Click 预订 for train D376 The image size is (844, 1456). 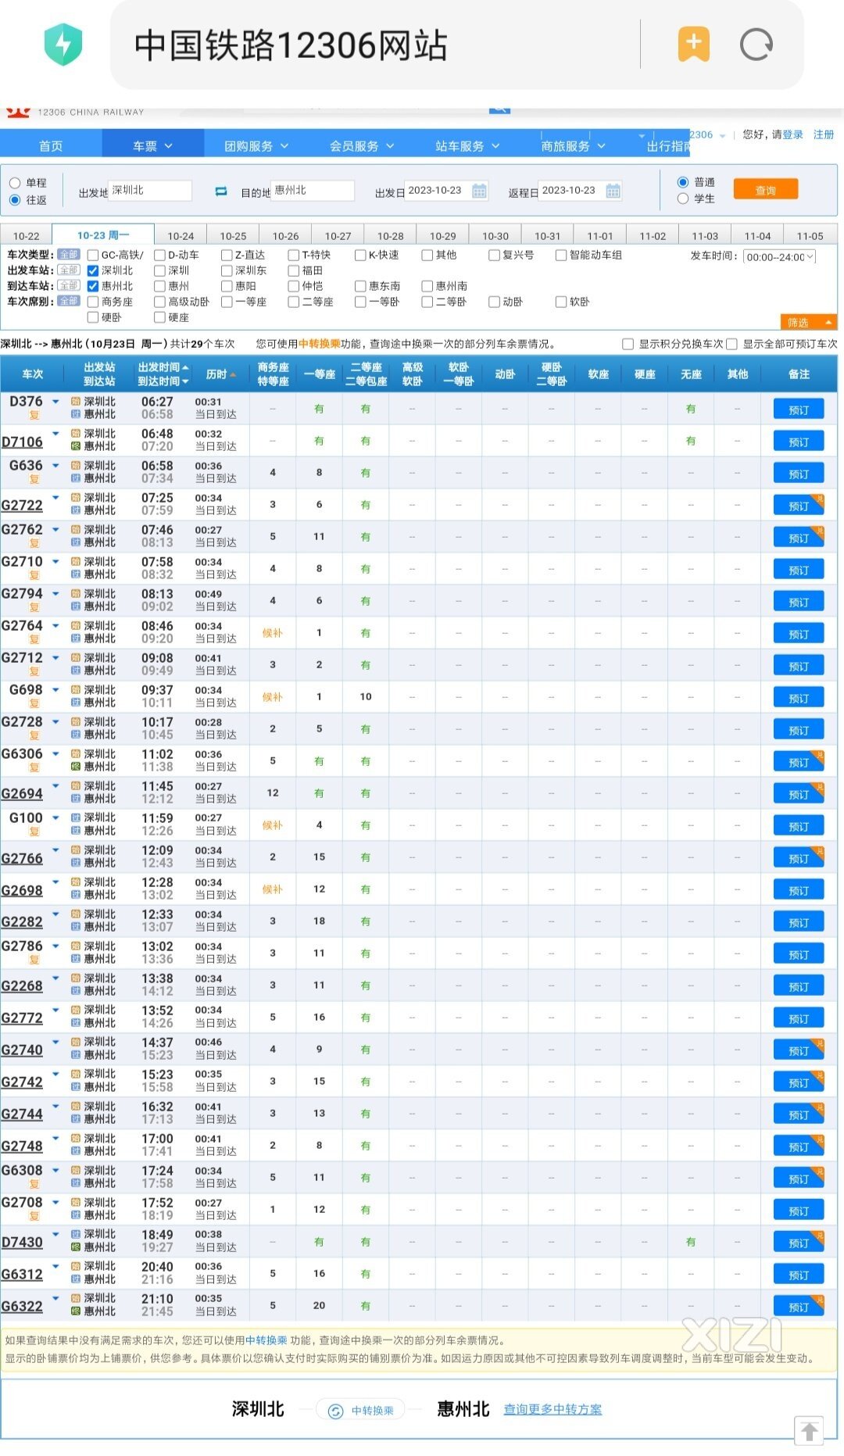coord(799,410)
